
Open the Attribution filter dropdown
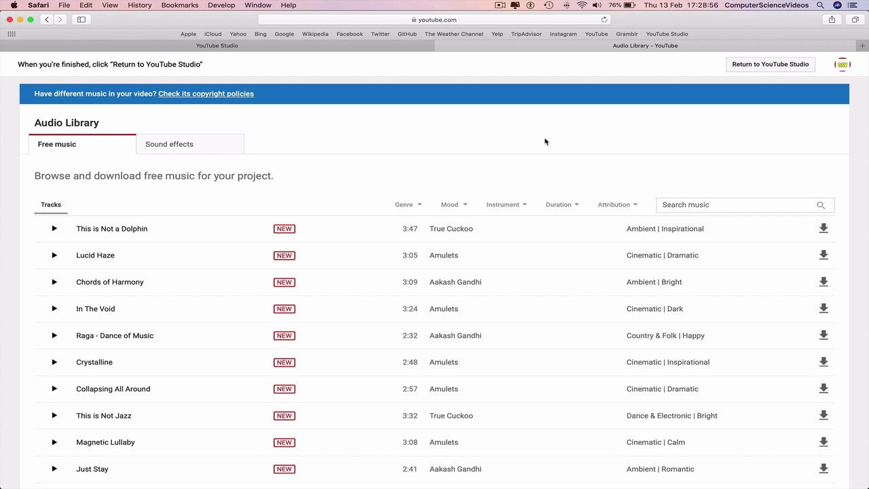click(x=618, y=204)
